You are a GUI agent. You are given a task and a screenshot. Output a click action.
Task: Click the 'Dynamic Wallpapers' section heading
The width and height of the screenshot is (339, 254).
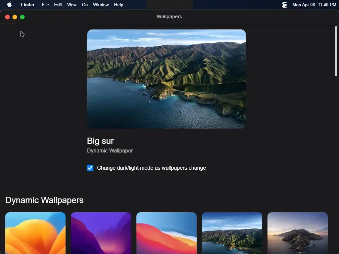(44, 200)
